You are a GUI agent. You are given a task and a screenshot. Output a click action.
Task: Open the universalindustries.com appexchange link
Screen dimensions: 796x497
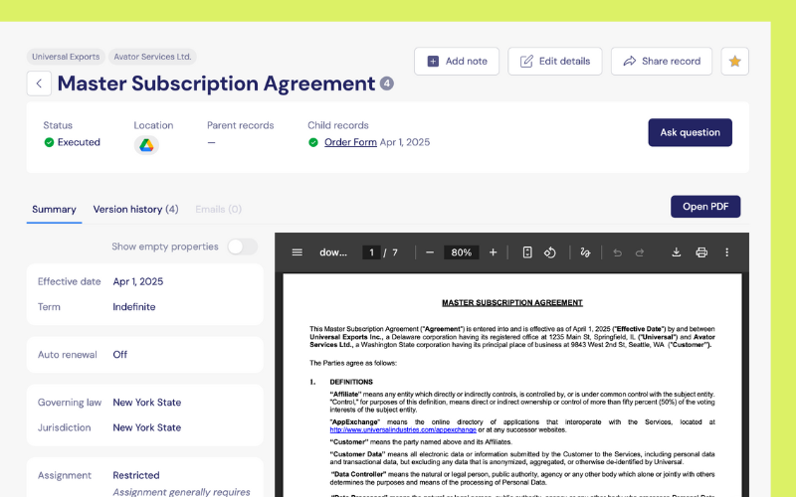[403, 430]
